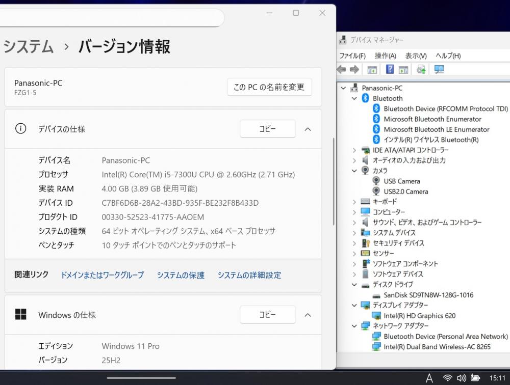The width and height of the screenshot is (510, 385).
Task: Select the SanDisk SD9TN8W-128G-1016 disk drive
Action: (x=428, y=295)
